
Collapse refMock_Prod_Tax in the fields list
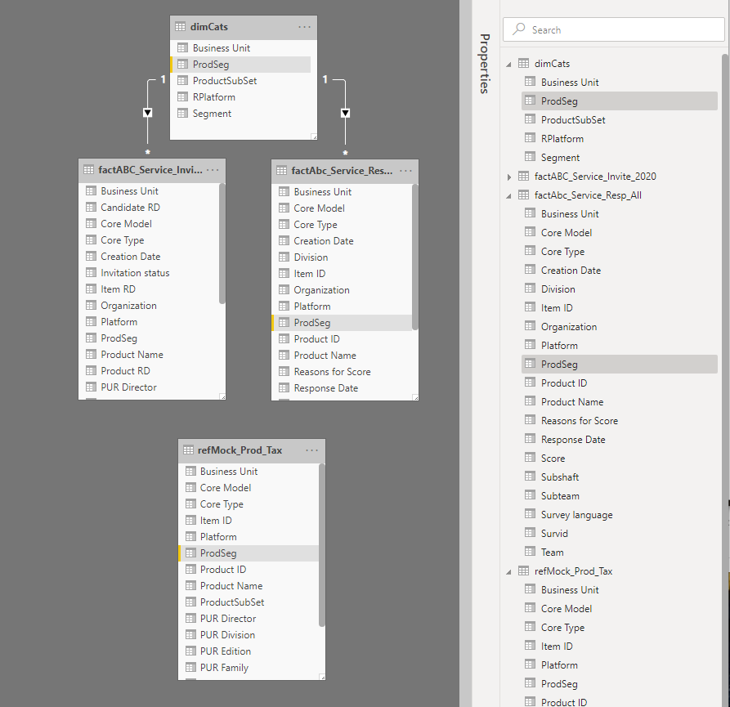click(510, 571)
